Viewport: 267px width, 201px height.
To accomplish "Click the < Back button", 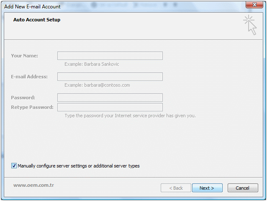I will click(x=176, y=188).
